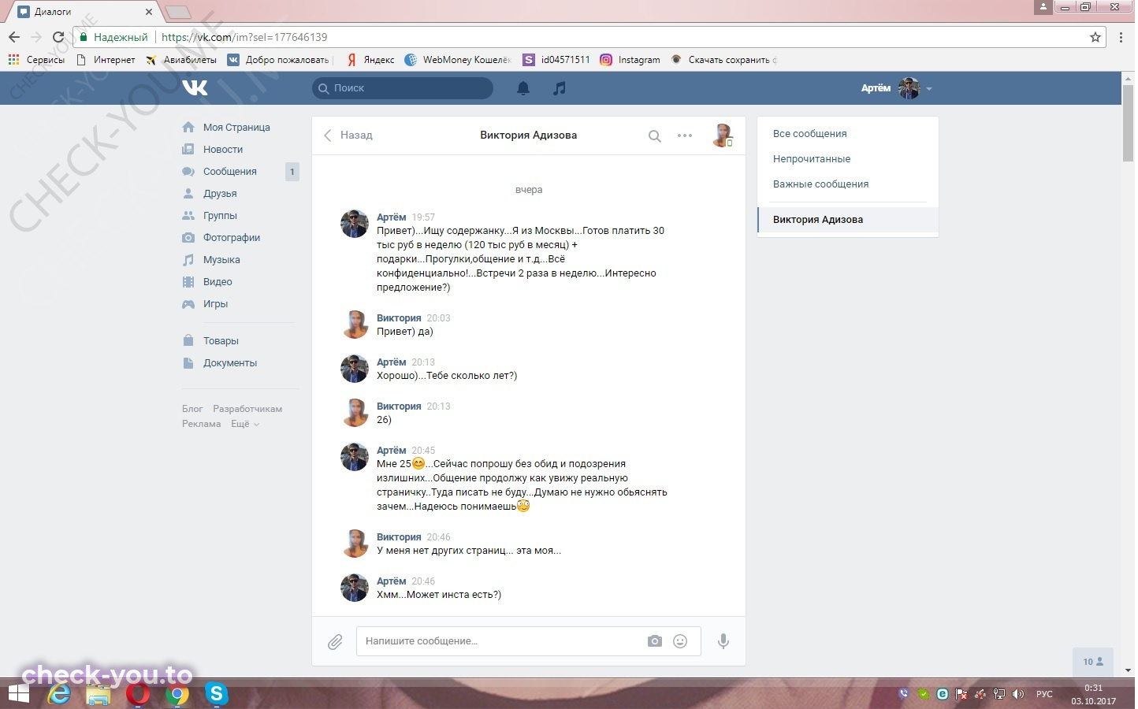This screenshot has height=709, width=1138.
Task: Open Документы in the sidebar
Action: point(230,362)
